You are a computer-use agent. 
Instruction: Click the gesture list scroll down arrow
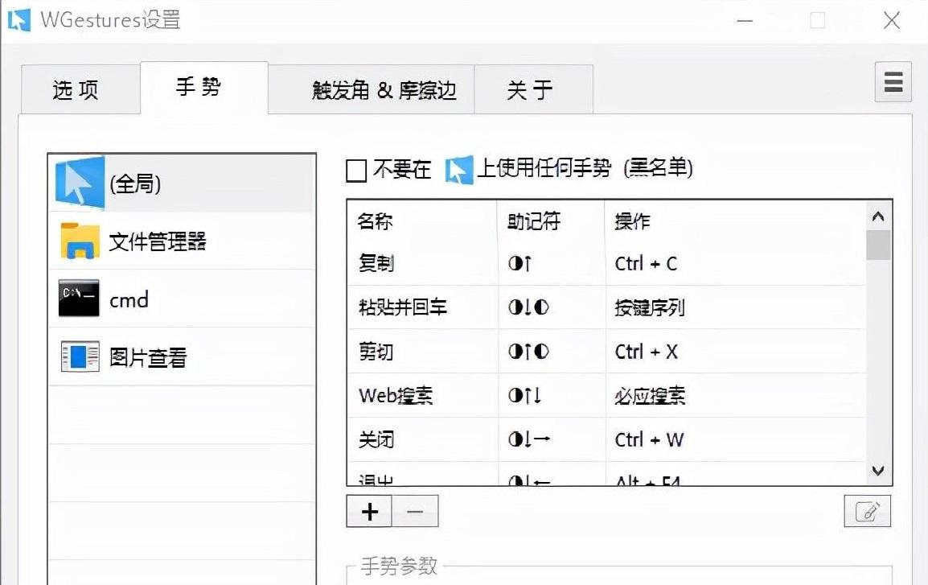pos(878,471)
